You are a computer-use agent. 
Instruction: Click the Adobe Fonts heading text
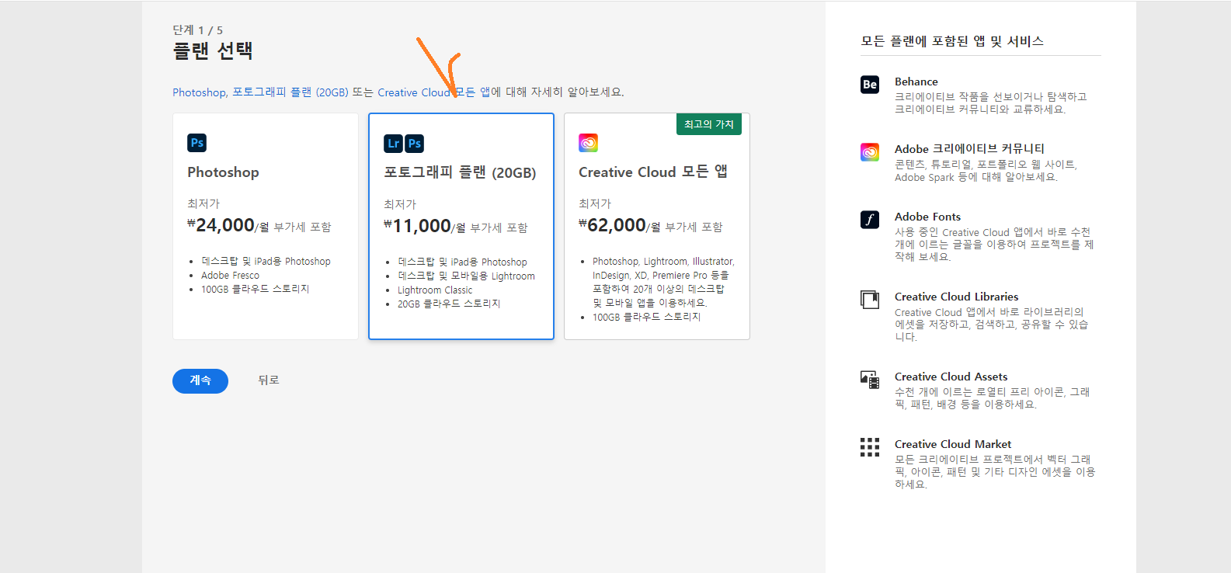pos(927,217)
